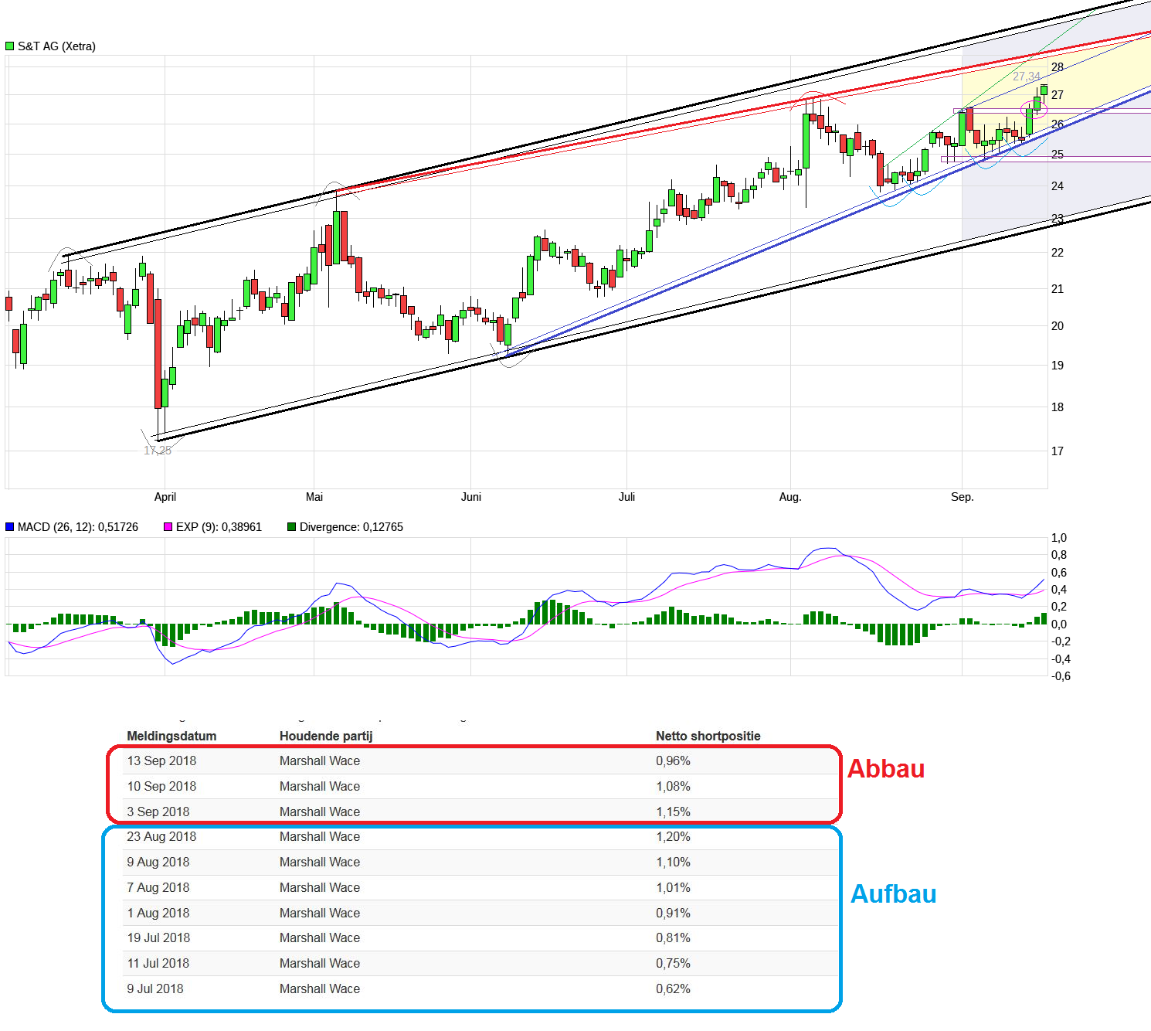Click the 17,28 low price label
The image size is (1151, 1031).
158,451
